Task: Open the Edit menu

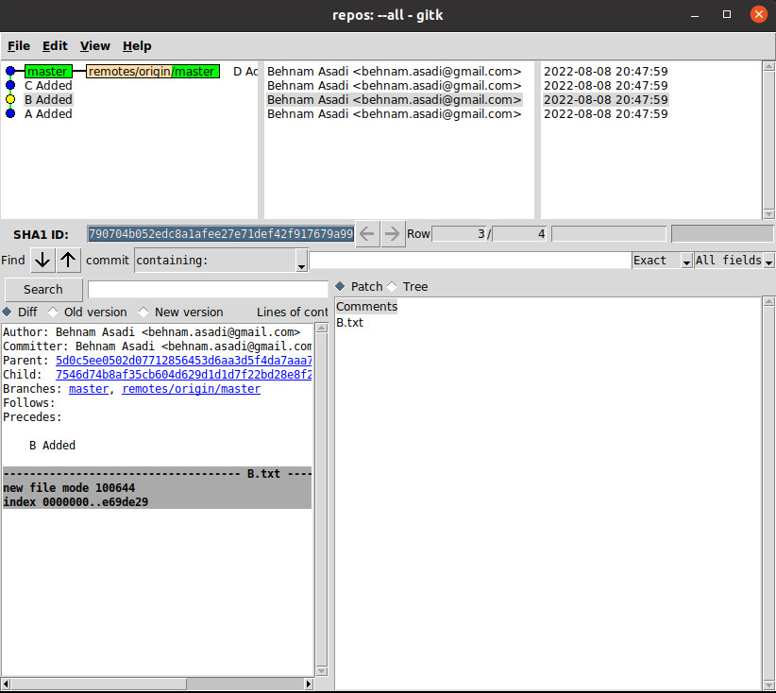Action: coord(55,45)
